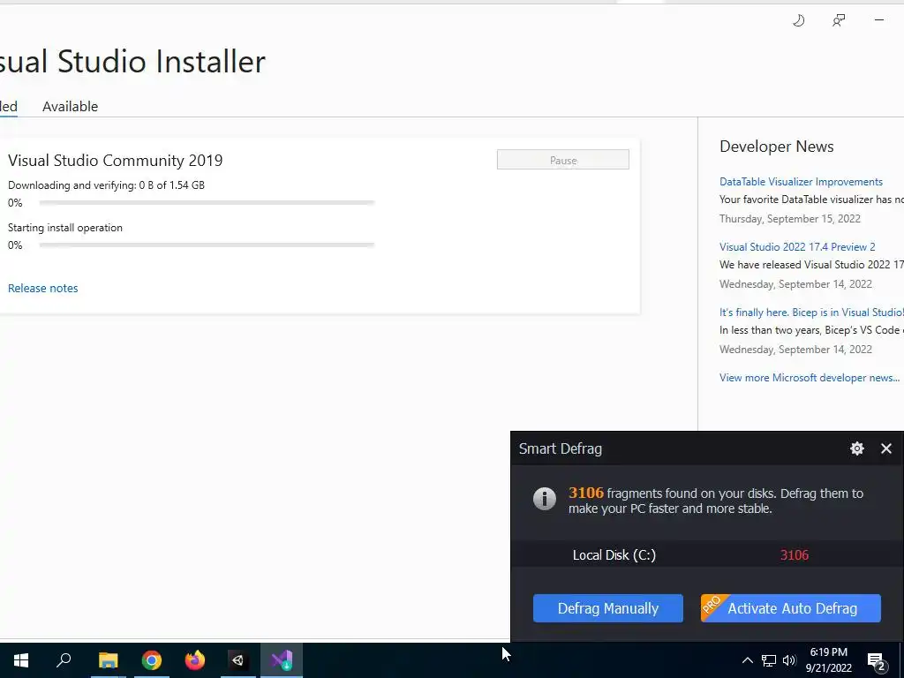Click the Show desktop strip on taskbar

[901, 660]
